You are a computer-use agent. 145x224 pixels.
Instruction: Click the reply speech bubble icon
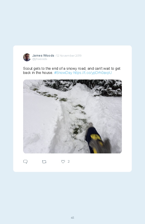coord(25,162)
